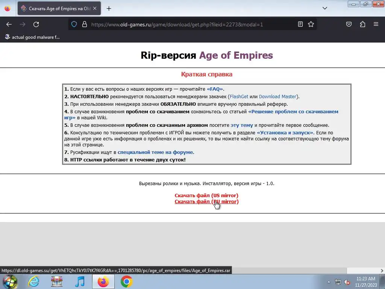Click 'HTTP ссылки работают в течение двух суток!' text
Screen dimensions: 385x289
[128, 160]
